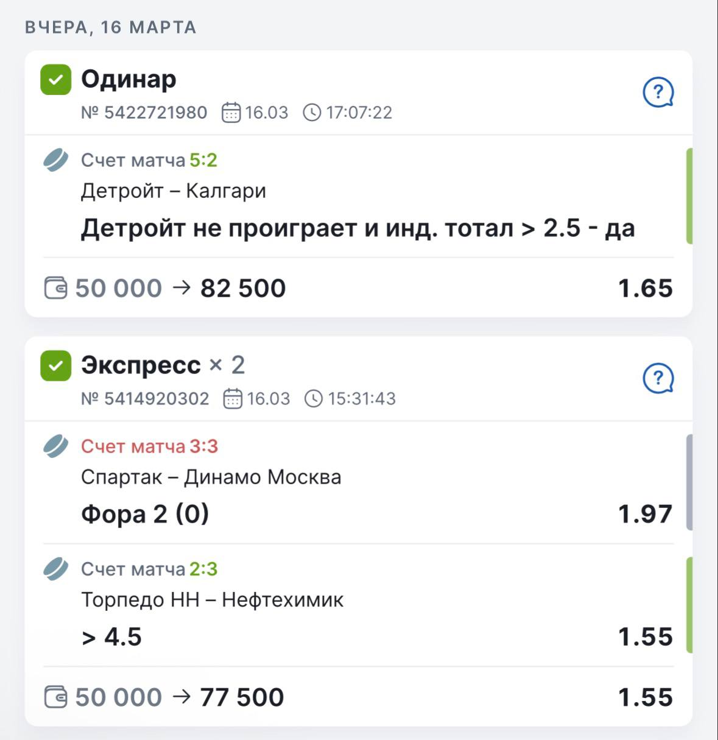This screenshot has width=718, height=740.
Task: Click wallet icon beside 77 500 payout
Action: click(56, 697)
